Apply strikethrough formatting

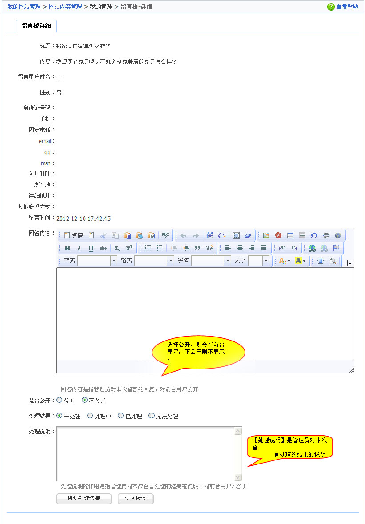103,248
